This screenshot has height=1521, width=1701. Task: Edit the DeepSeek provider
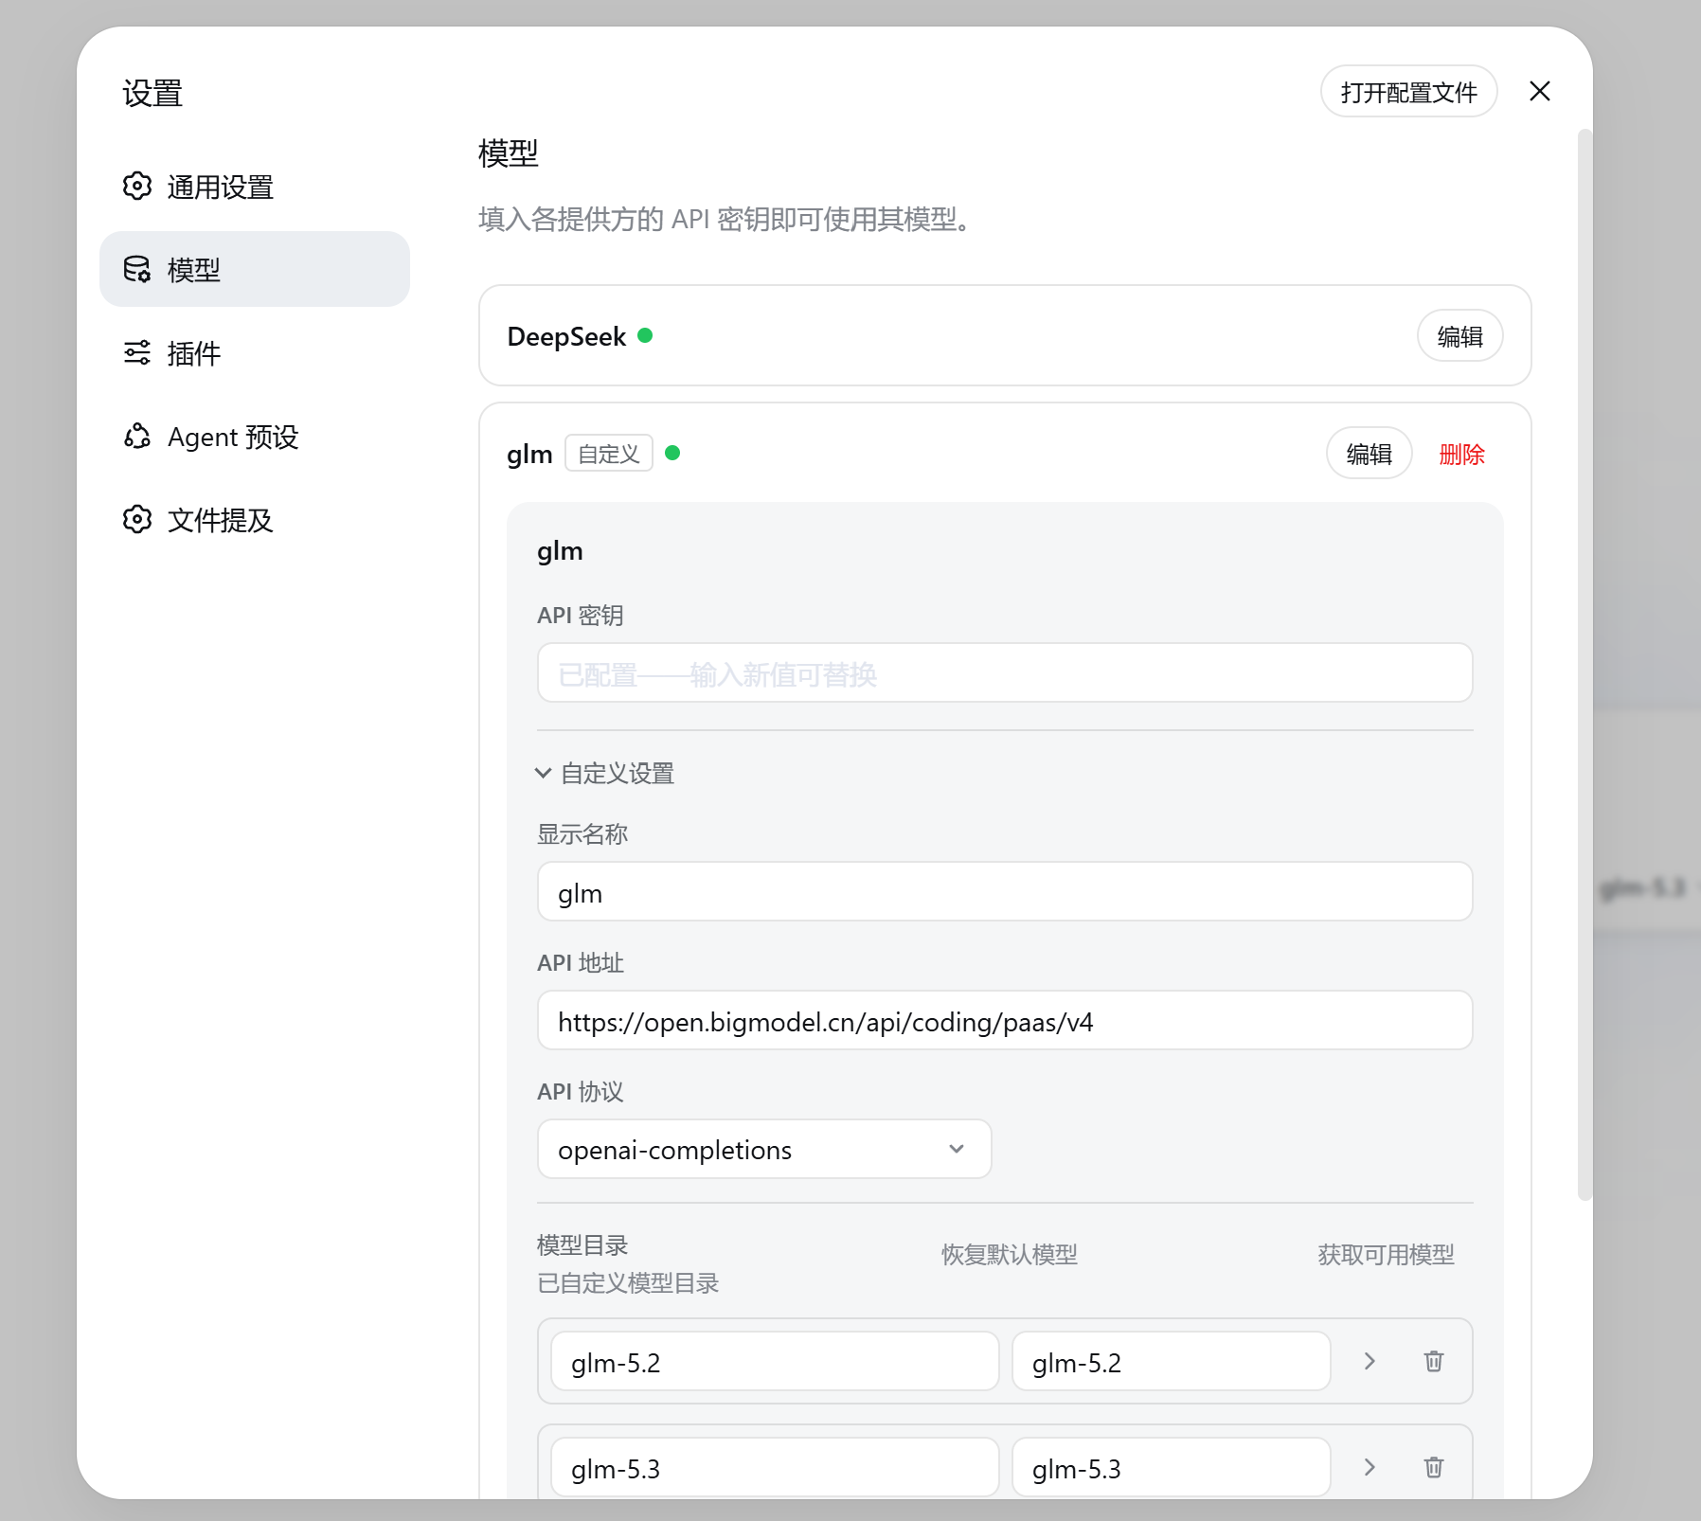click(1459, 336)
